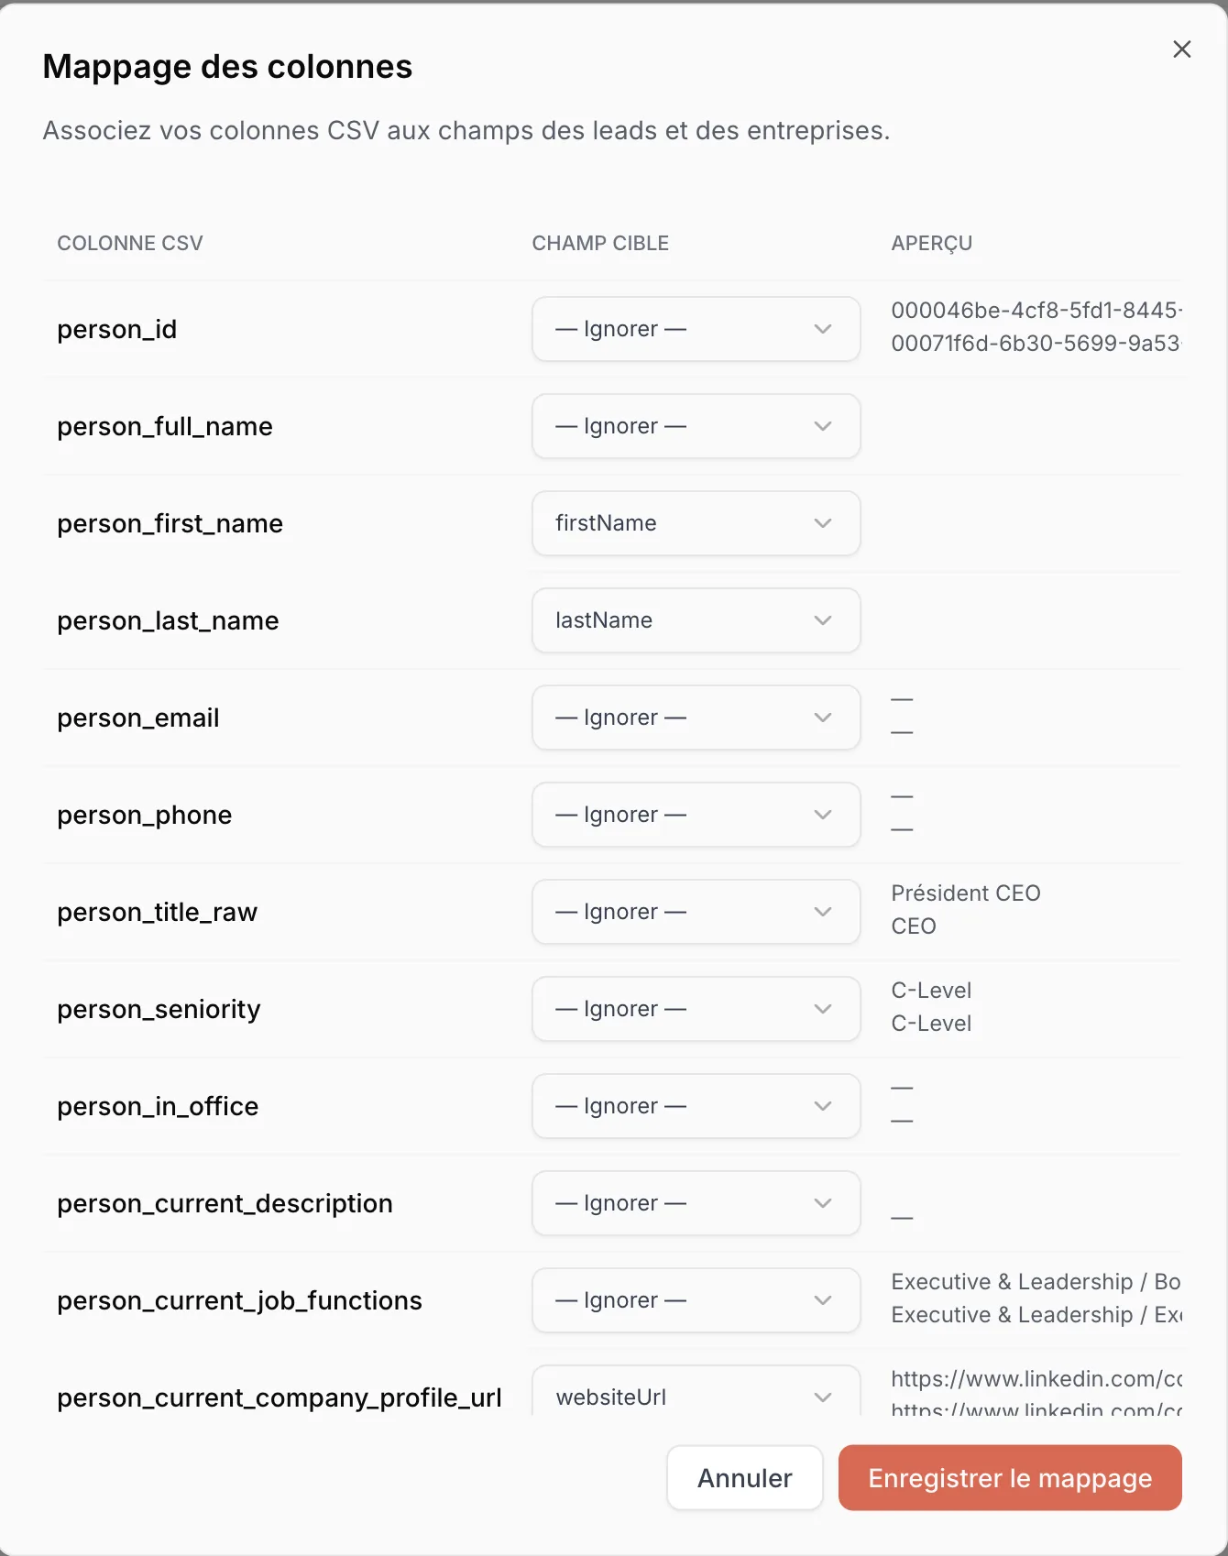This screenshot has width=1228, height=1556.
Task: Open target field dropdown for person_current_description
Action: point(696,1203)
